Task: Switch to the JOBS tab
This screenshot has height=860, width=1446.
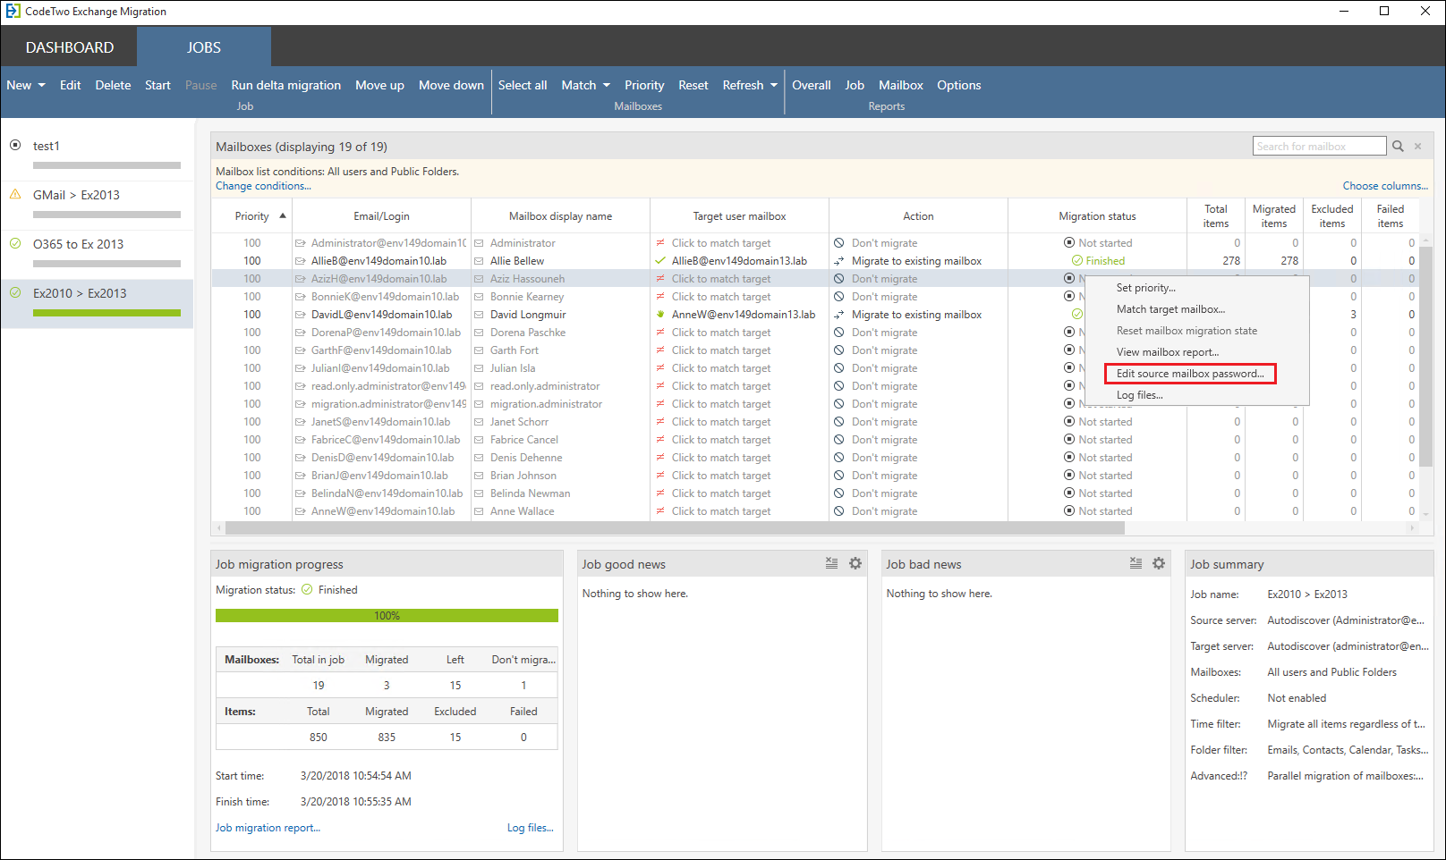Action: 204,47
